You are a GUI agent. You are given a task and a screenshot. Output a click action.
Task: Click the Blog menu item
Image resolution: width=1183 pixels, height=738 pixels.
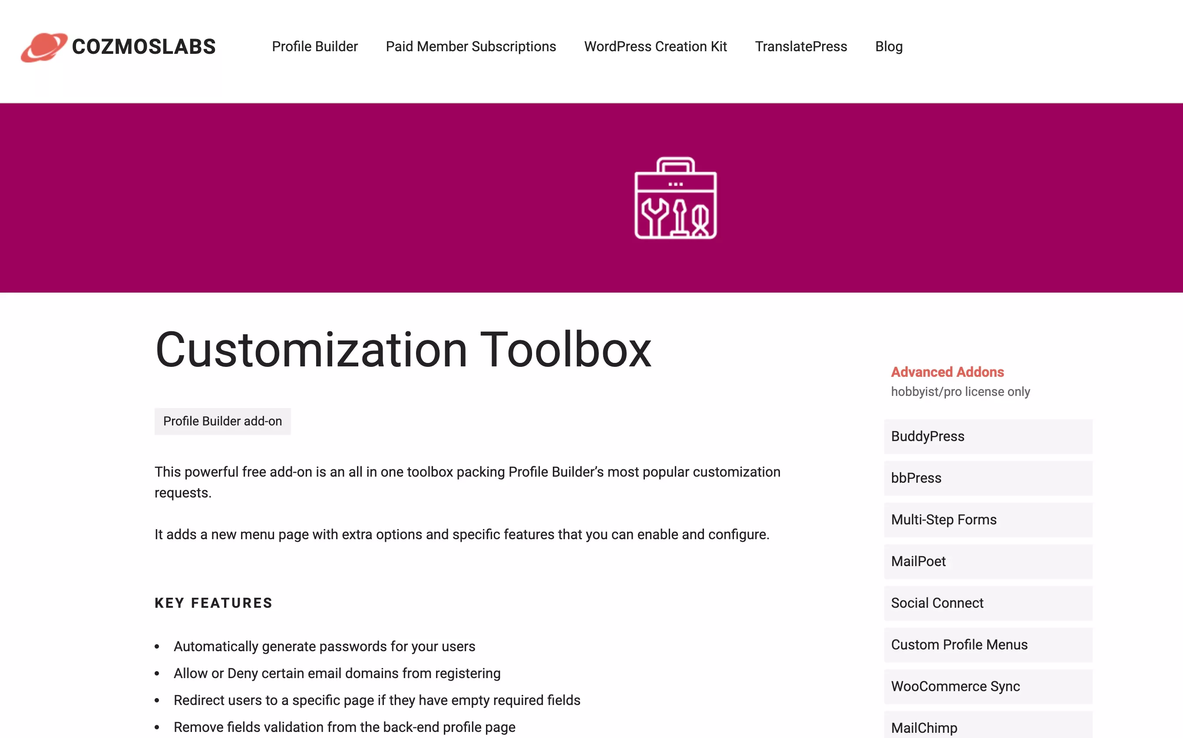pos(889,46)
